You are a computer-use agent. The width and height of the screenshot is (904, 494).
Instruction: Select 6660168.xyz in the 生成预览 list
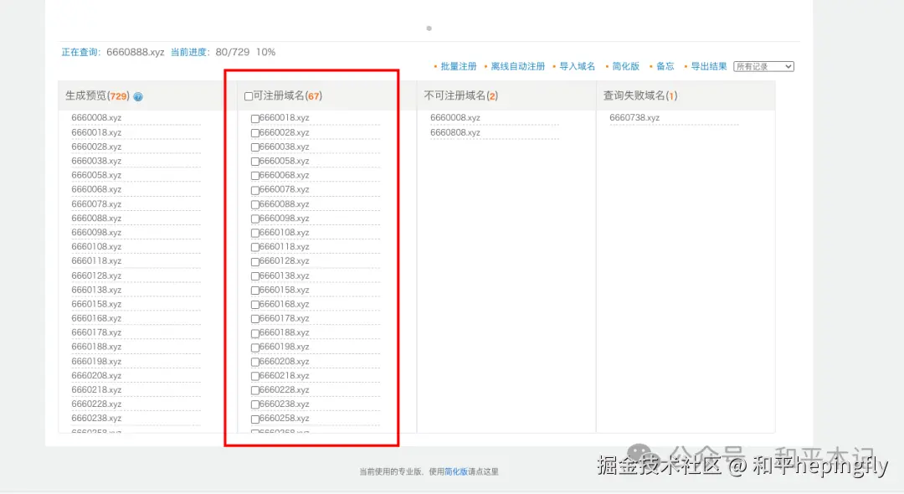(x=96, y=318)
